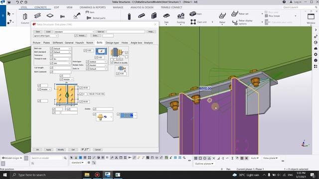Click the selection arrow tool in ribbon
Image resolution: width=319 pixels, height=179 pixels.
[9, 14]
